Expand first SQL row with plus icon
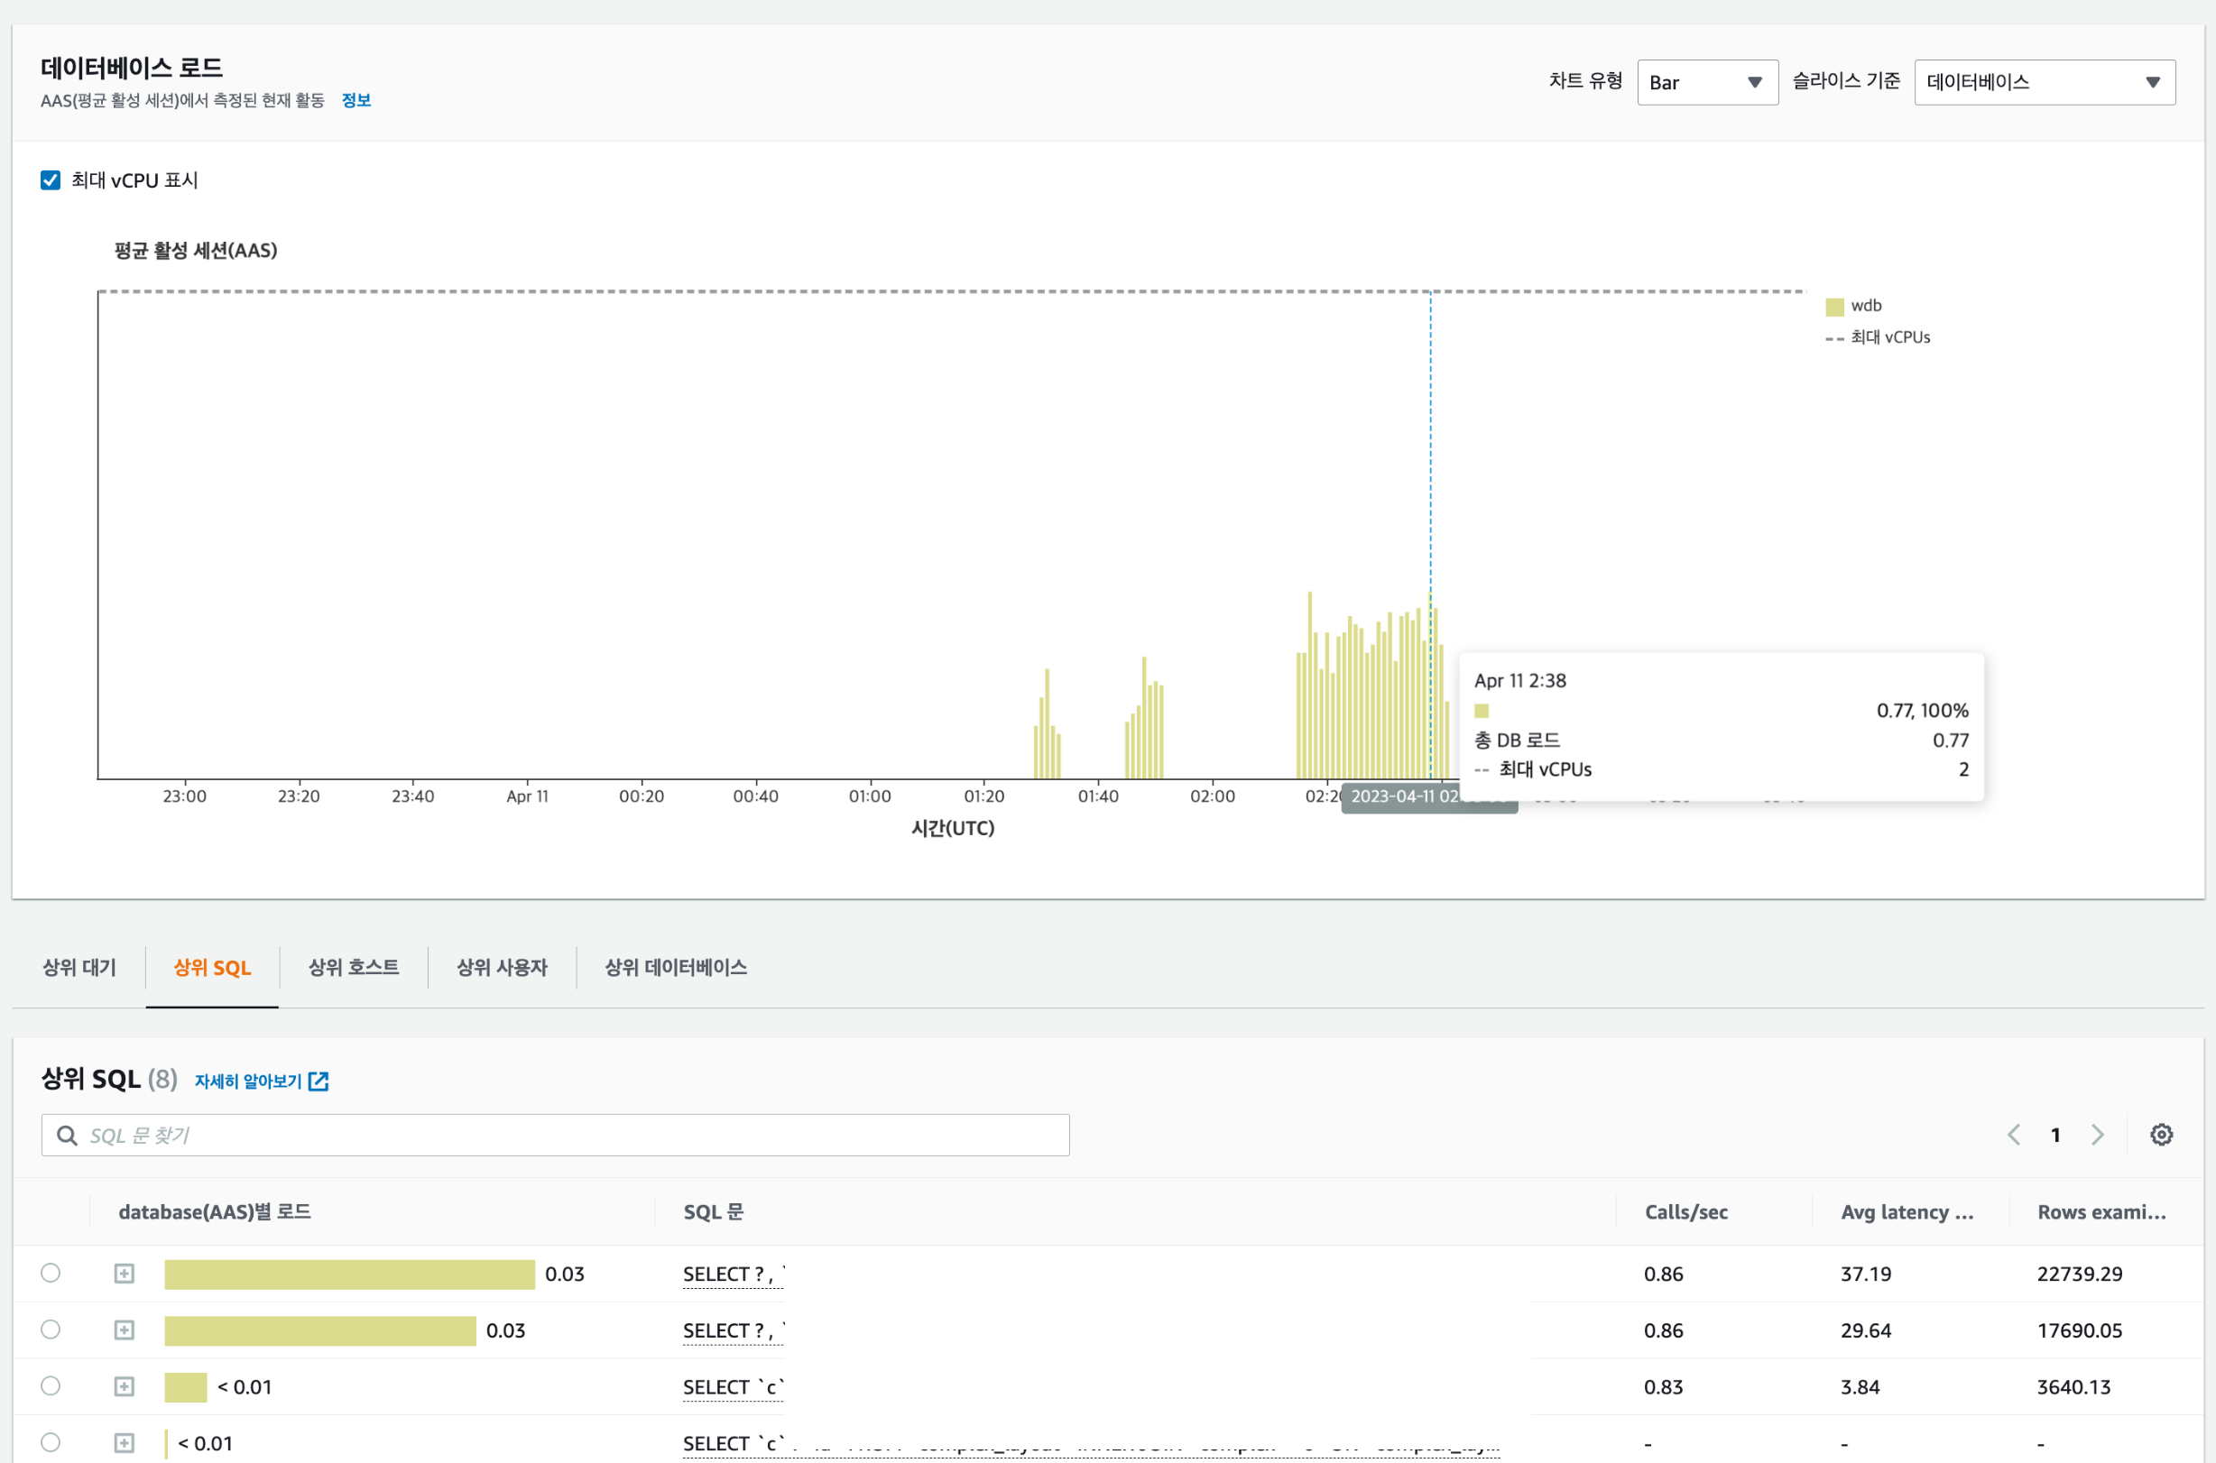 [125, 1274]
